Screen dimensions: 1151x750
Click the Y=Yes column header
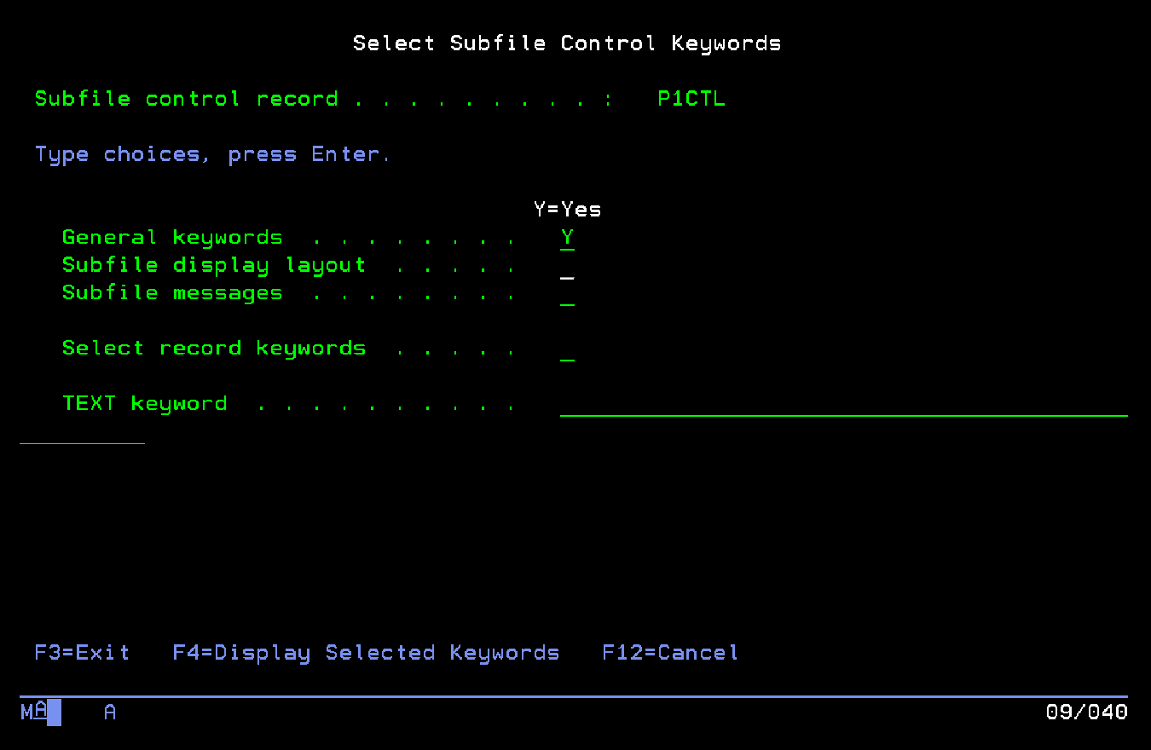tap(567, 209)
